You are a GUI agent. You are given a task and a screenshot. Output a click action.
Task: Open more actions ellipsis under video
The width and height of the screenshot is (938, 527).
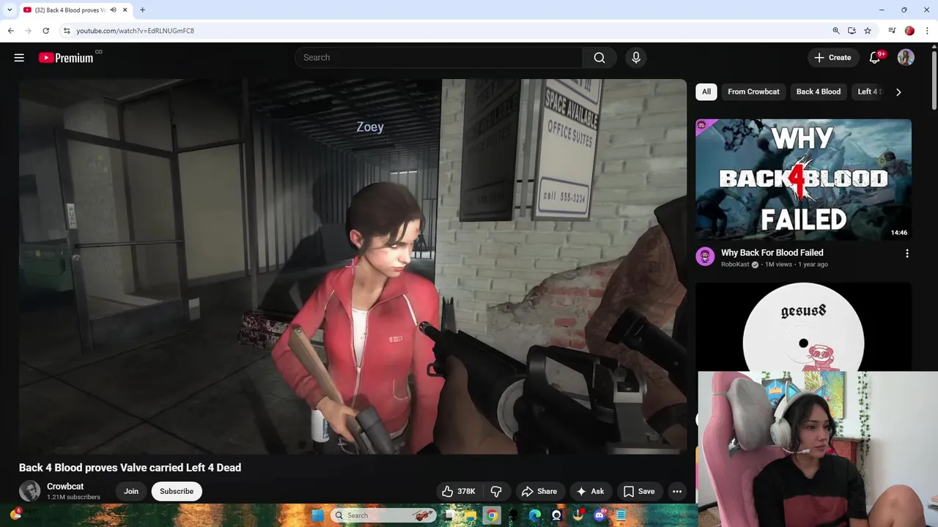point(677,491)
